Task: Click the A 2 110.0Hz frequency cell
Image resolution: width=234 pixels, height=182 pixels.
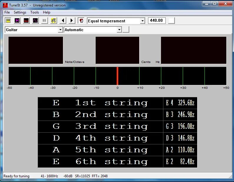Action: (x=180, y=150)
